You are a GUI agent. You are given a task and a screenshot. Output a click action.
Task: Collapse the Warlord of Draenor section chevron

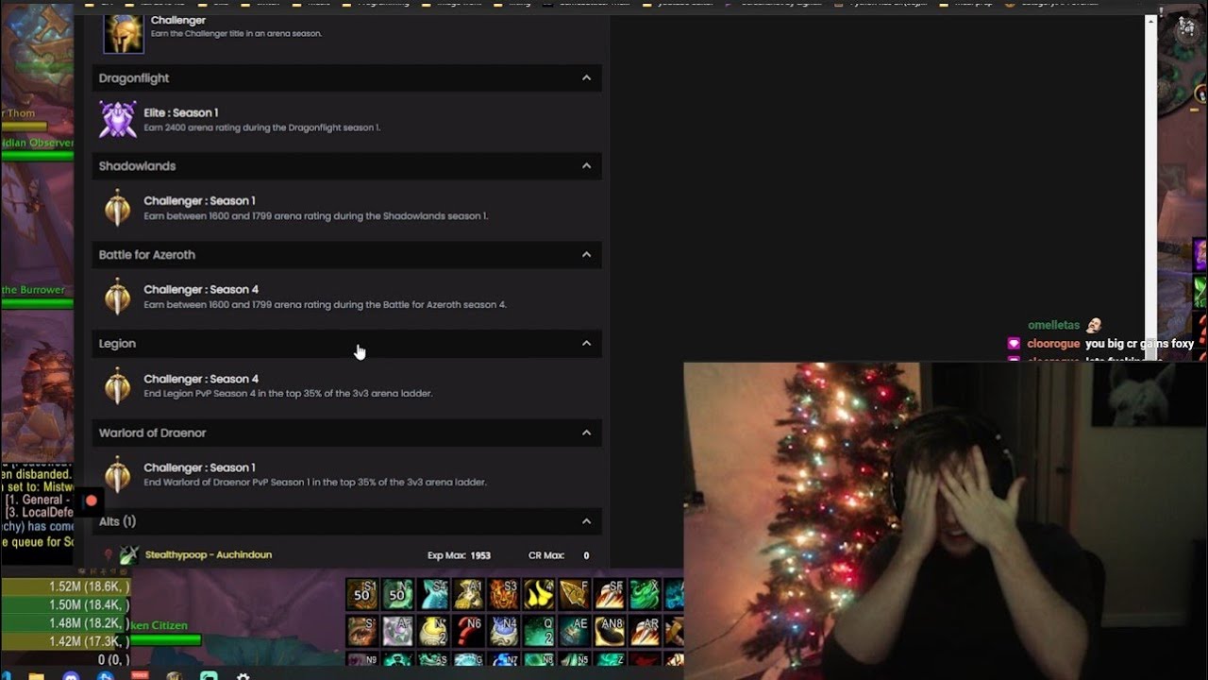pyautogui.click(x=586, y=433)
